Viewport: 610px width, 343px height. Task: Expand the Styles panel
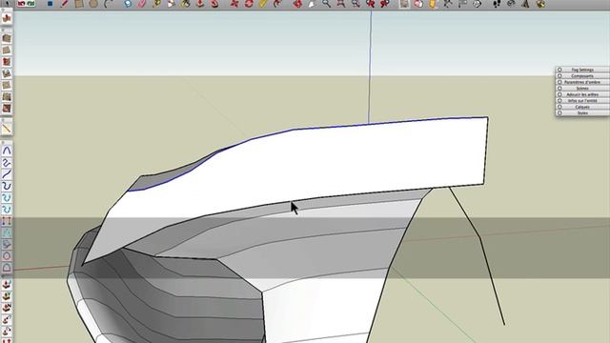click(582, 113)
